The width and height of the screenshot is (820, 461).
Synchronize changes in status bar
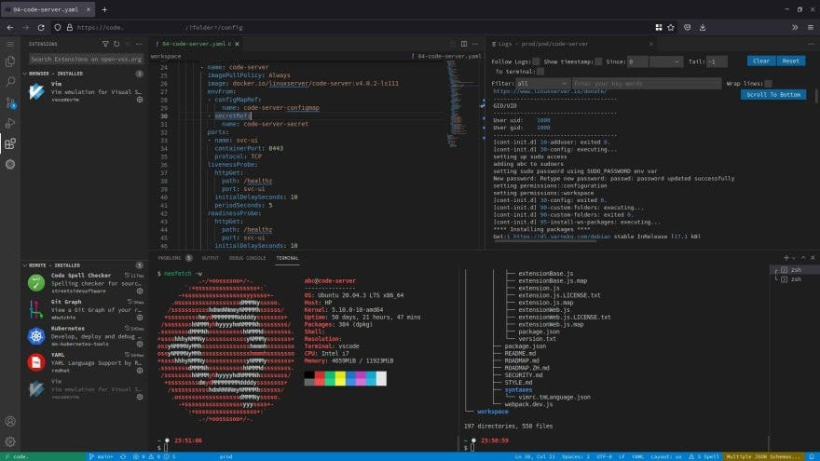pyautogui.click(x=123, y=457)
